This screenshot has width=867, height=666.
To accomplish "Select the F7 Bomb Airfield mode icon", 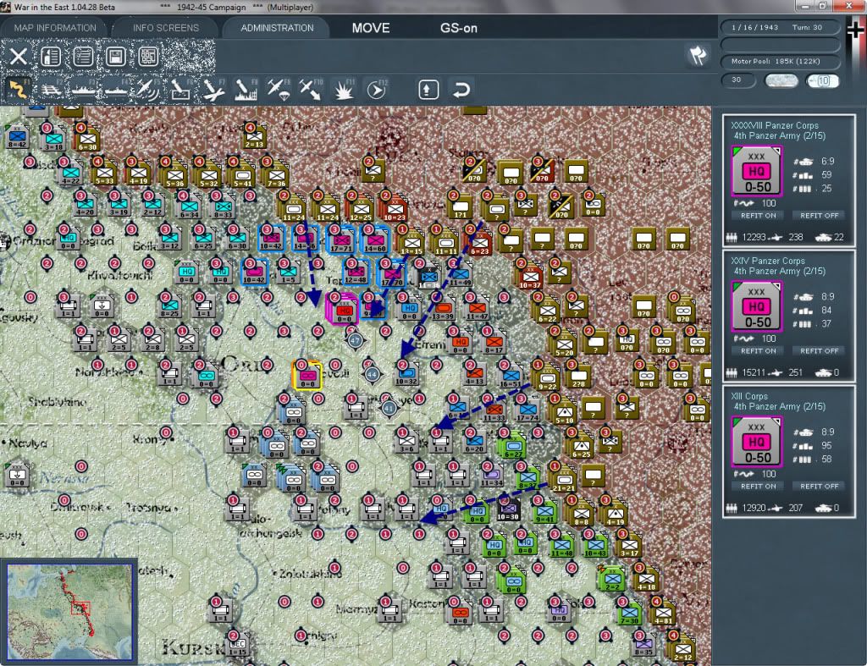I will pos(213,90).
